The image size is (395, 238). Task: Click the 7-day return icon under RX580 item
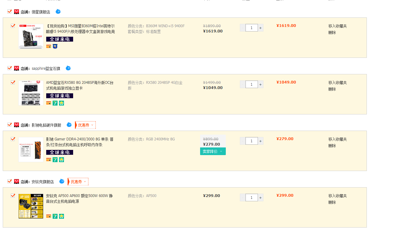(x=55, y=103)
